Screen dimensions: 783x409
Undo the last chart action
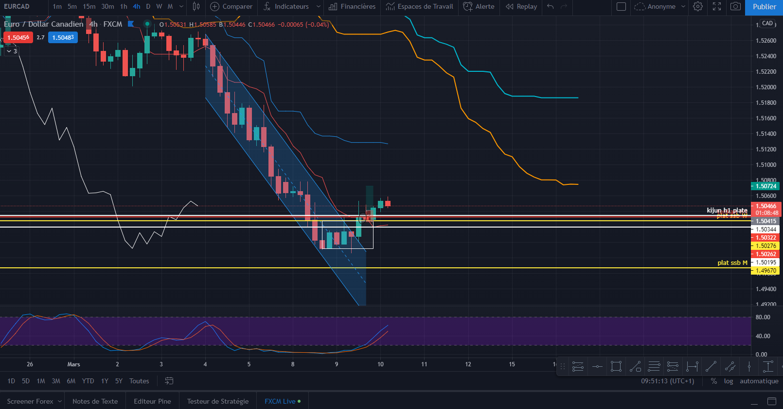[551, 7]
